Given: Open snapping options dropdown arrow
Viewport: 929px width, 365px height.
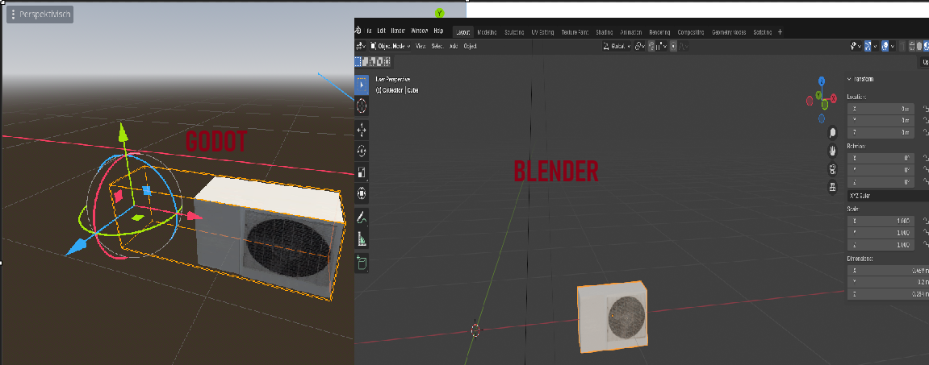Looking at the screenshot, I should (x=665, y=46).
